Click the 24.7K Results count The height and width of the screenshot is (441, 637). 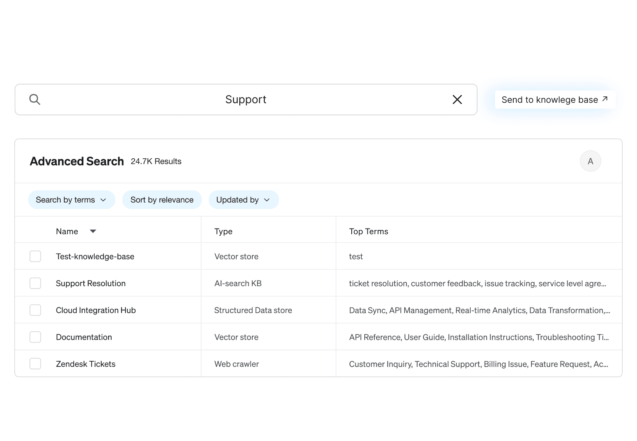[x=156, y=161]
